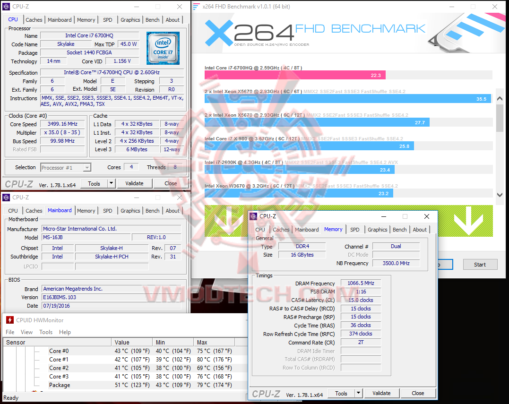This screenshot has width=509, height=404.
Task: Select Graphics tab in Mainboard CPU-Z window
Action: (x=130, y=211)
